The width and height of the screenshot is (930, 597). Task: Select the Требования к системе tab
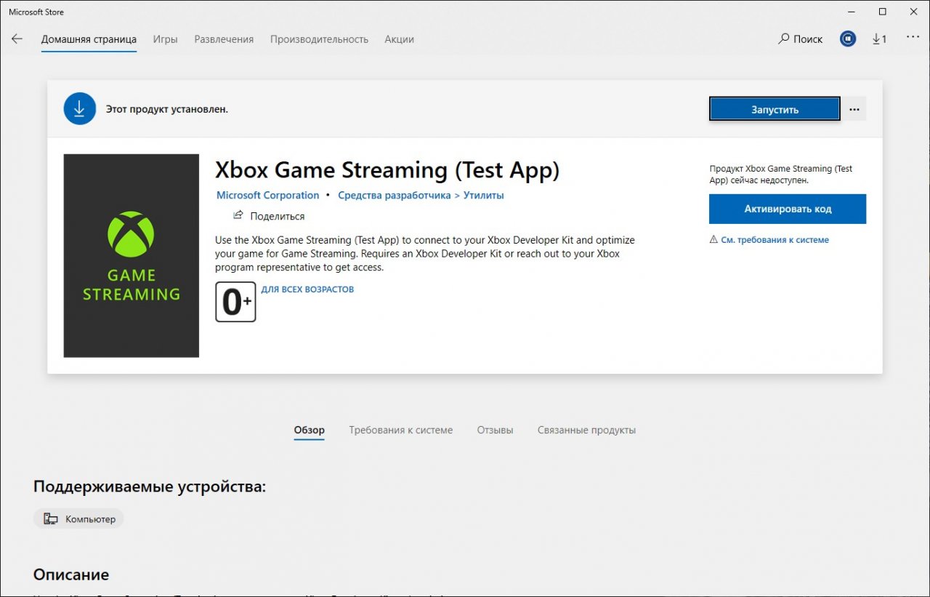click(x=401, y=430)
